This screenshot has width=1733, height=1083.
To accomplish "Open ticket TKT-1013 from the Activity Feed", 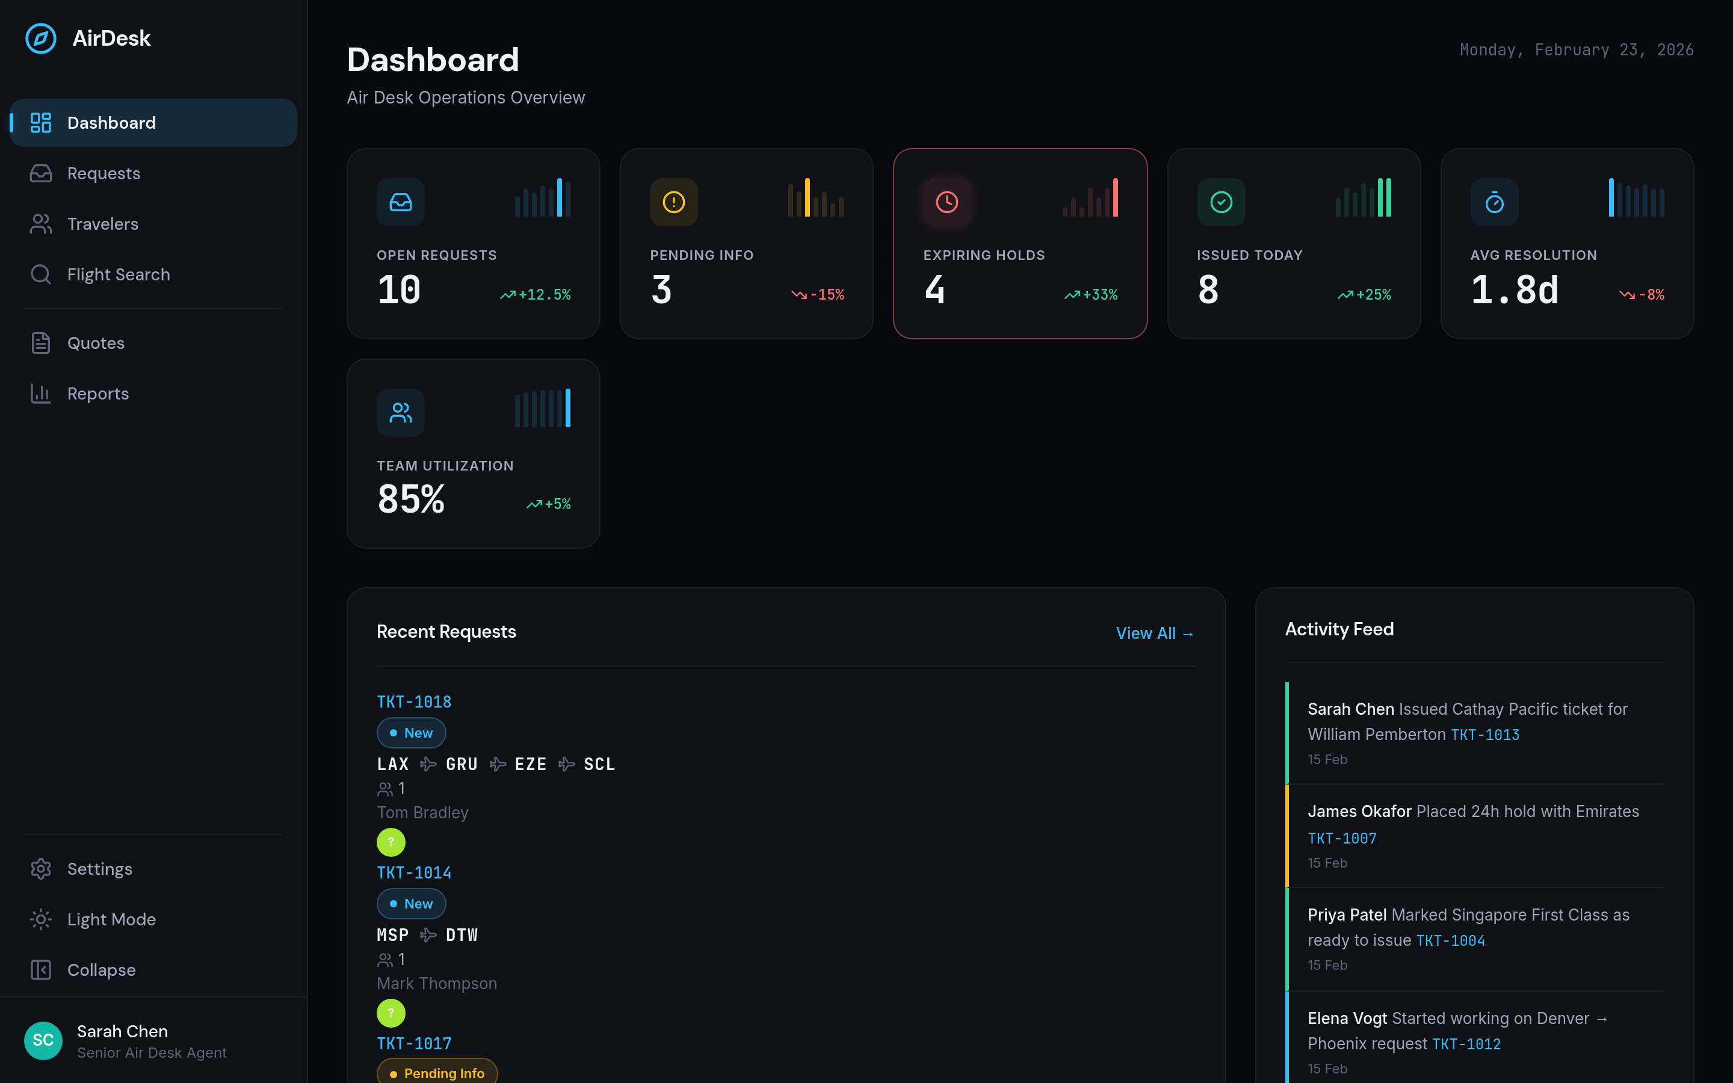I will click(1484, 734).
